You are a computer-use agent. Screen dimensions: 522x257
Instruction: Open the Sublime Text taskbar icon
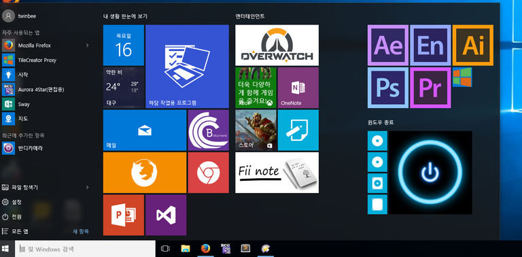[x=245, y=249]
